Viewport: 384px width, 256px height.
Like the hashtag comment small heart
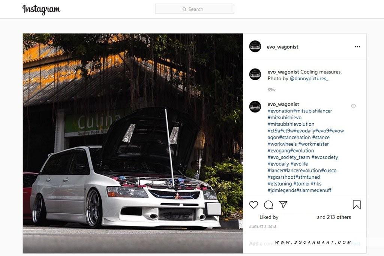(x=353, y=106)
